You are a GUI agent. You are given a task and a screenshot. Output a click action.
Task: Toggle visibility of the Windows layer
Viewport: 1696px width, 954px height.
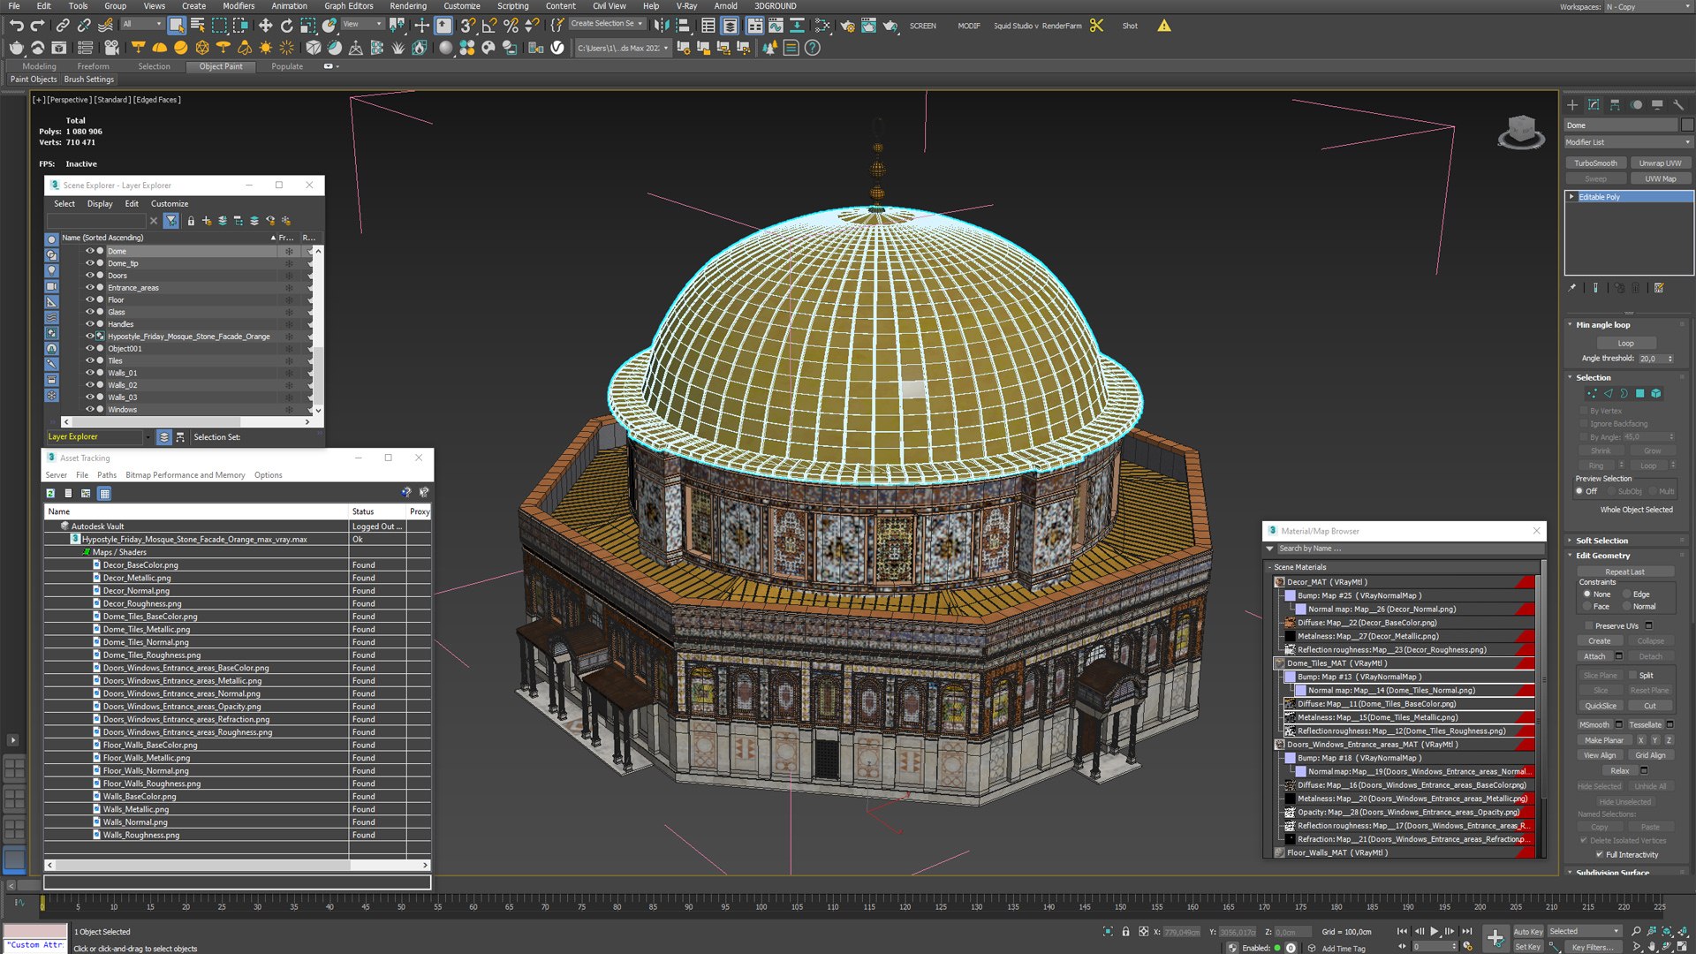click(89, 410)
